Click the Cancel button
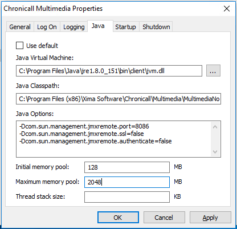237x229 pixels. pyautogui.click(x=164, y=217)
